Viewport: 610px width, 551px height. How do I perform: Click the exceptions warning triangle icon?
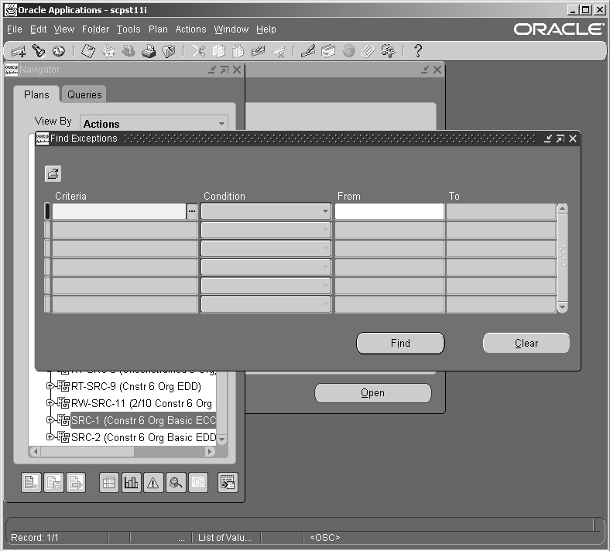153,483
